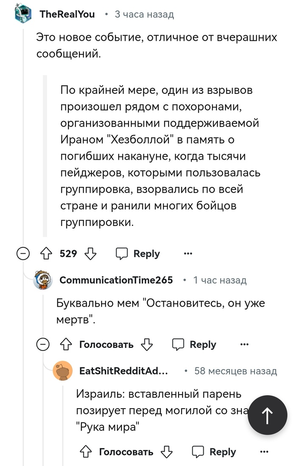Reply to TheRealYou's comment

tap(138, 254)
